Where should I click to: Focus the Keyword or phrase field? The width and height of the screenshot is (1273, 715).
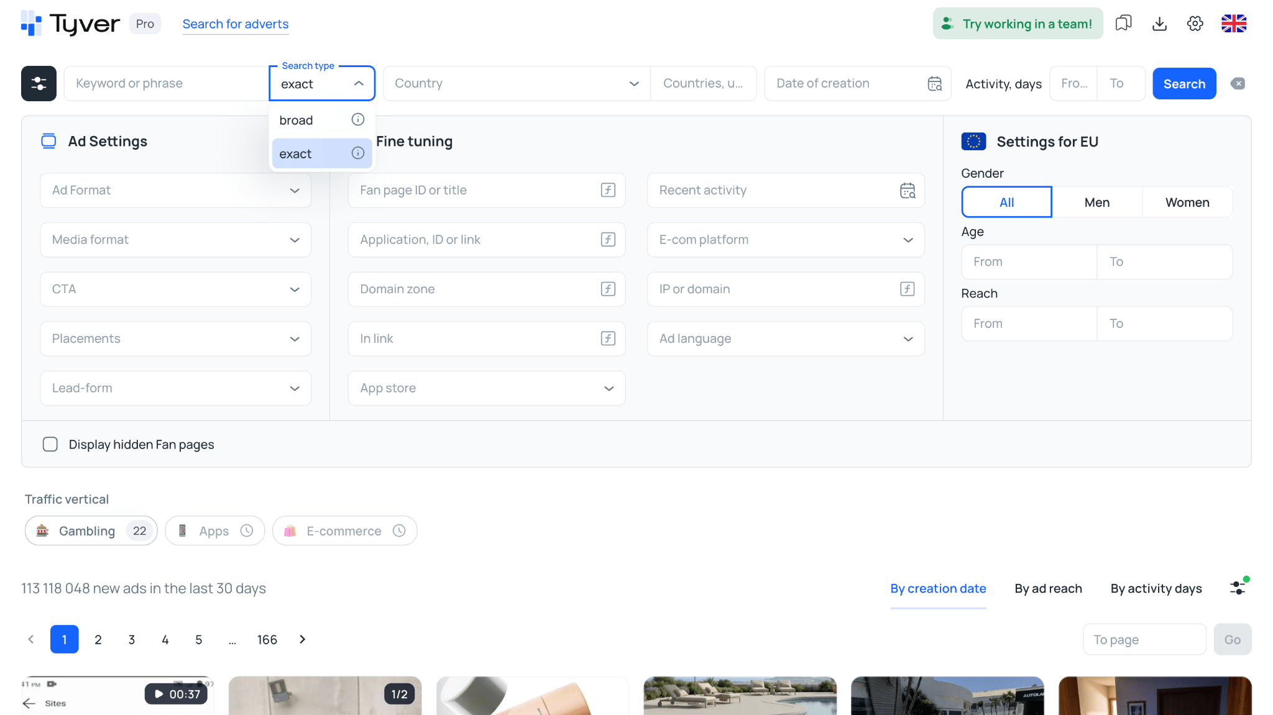click(167, 83)
